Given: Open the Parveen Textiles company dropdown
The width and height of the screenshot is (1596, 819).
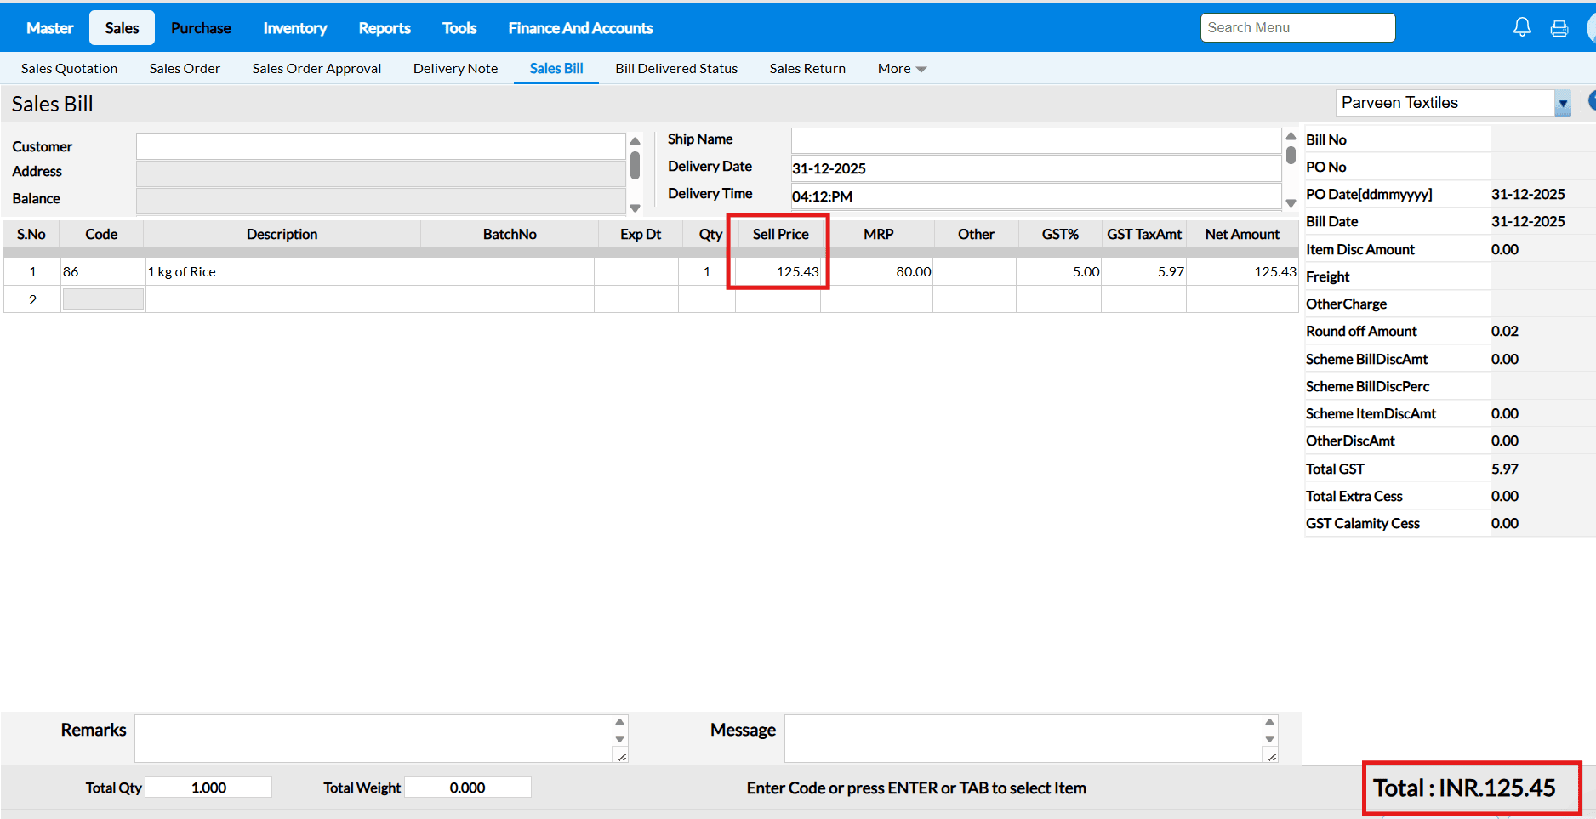Looking at the screenshot, I should tap(1562, 103).
